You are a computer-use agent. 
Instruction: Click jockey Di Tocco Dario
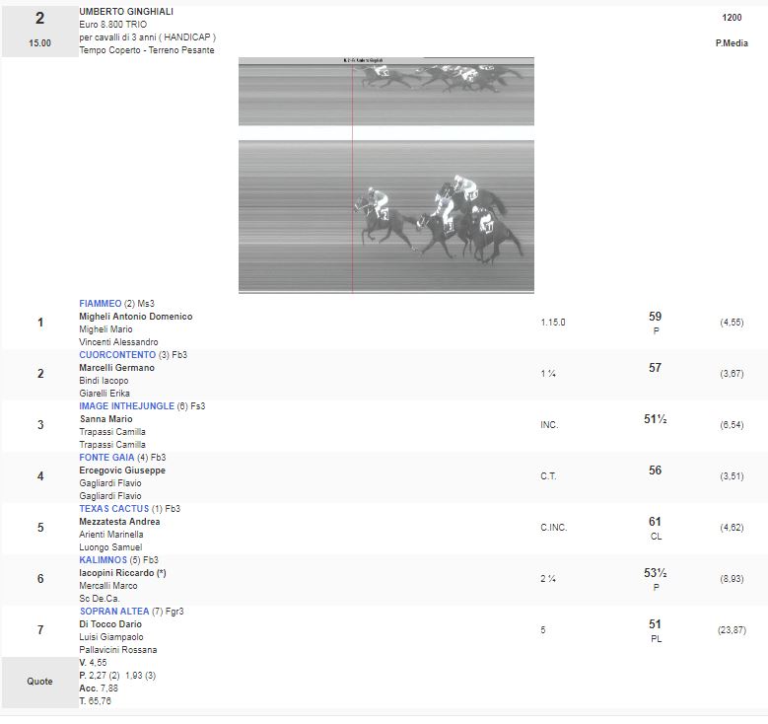coord(110,624)
